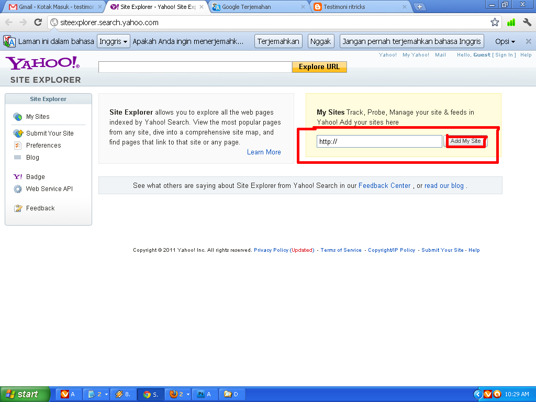Viewport: 536px width, 402px height.
Task: Select the Site Explorer Yahoo tab
Action: click(x=156, y=7)
